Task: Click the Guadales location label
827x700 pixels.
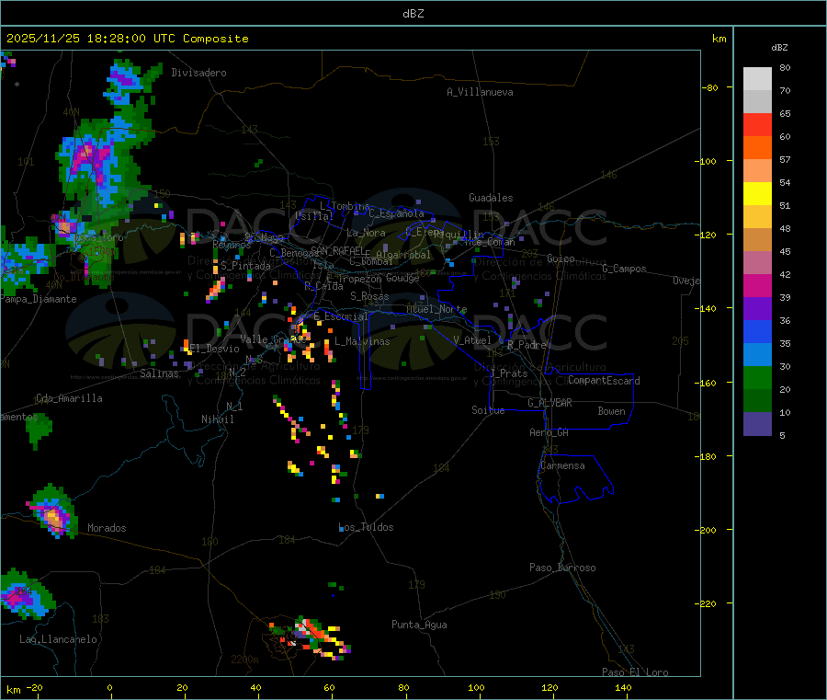Action: pos(491,198)
